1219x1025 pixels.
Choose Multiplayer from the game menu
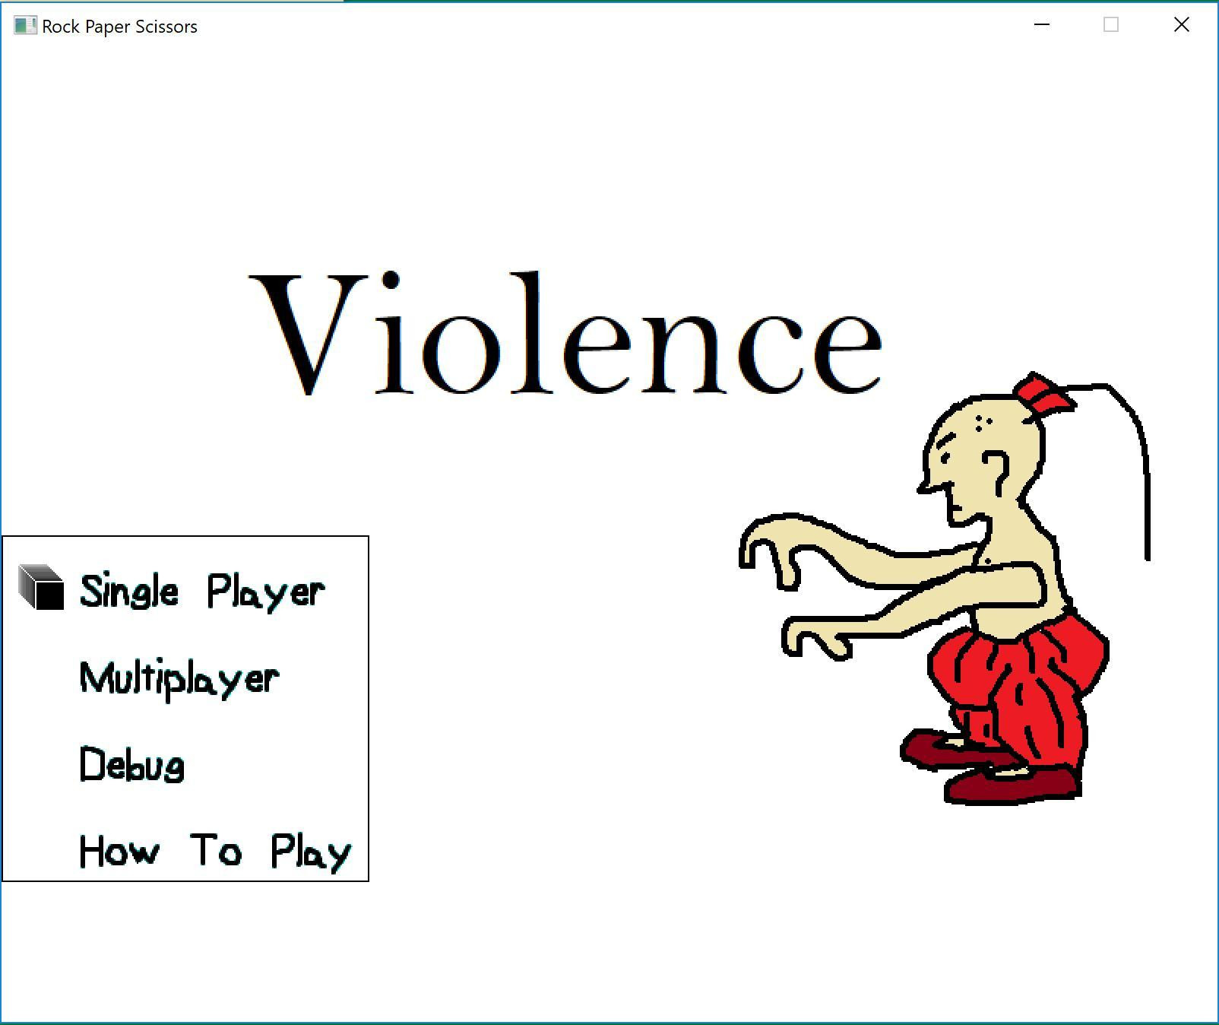[179, 679]
